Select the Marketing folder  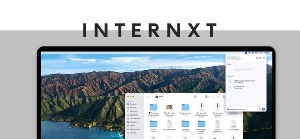[185, 126]
